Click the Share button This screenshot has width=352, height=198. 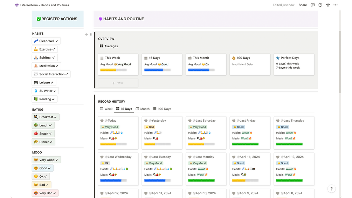click(303, 5)
